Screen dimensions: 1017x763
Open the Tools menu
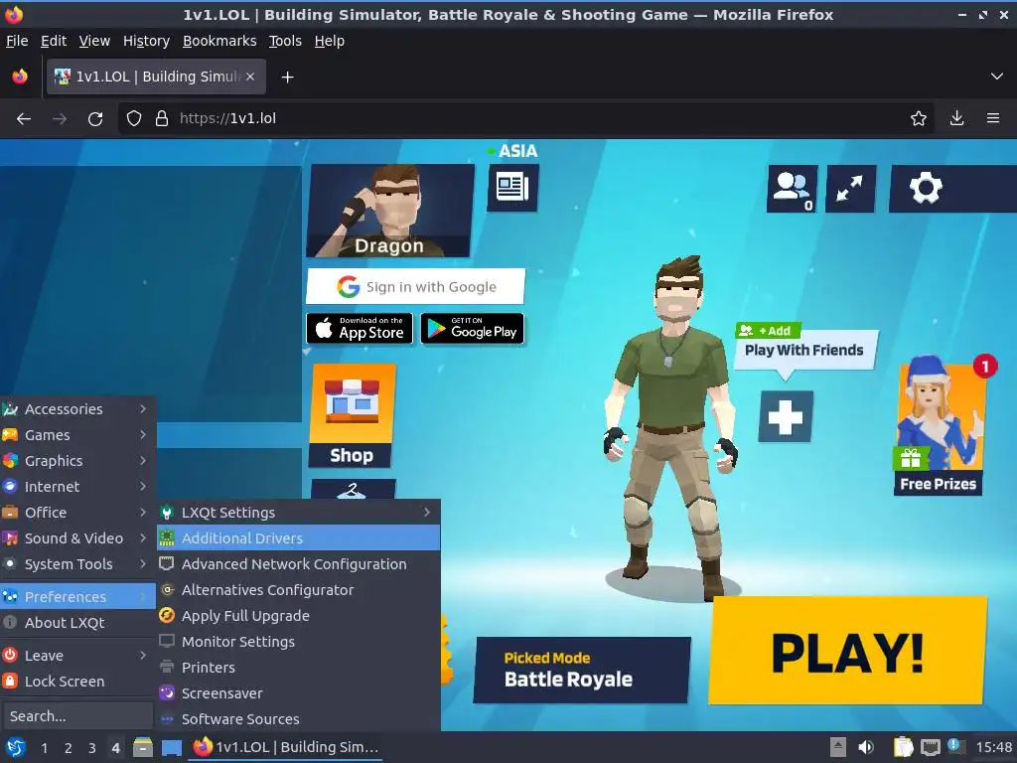[285, 41]
